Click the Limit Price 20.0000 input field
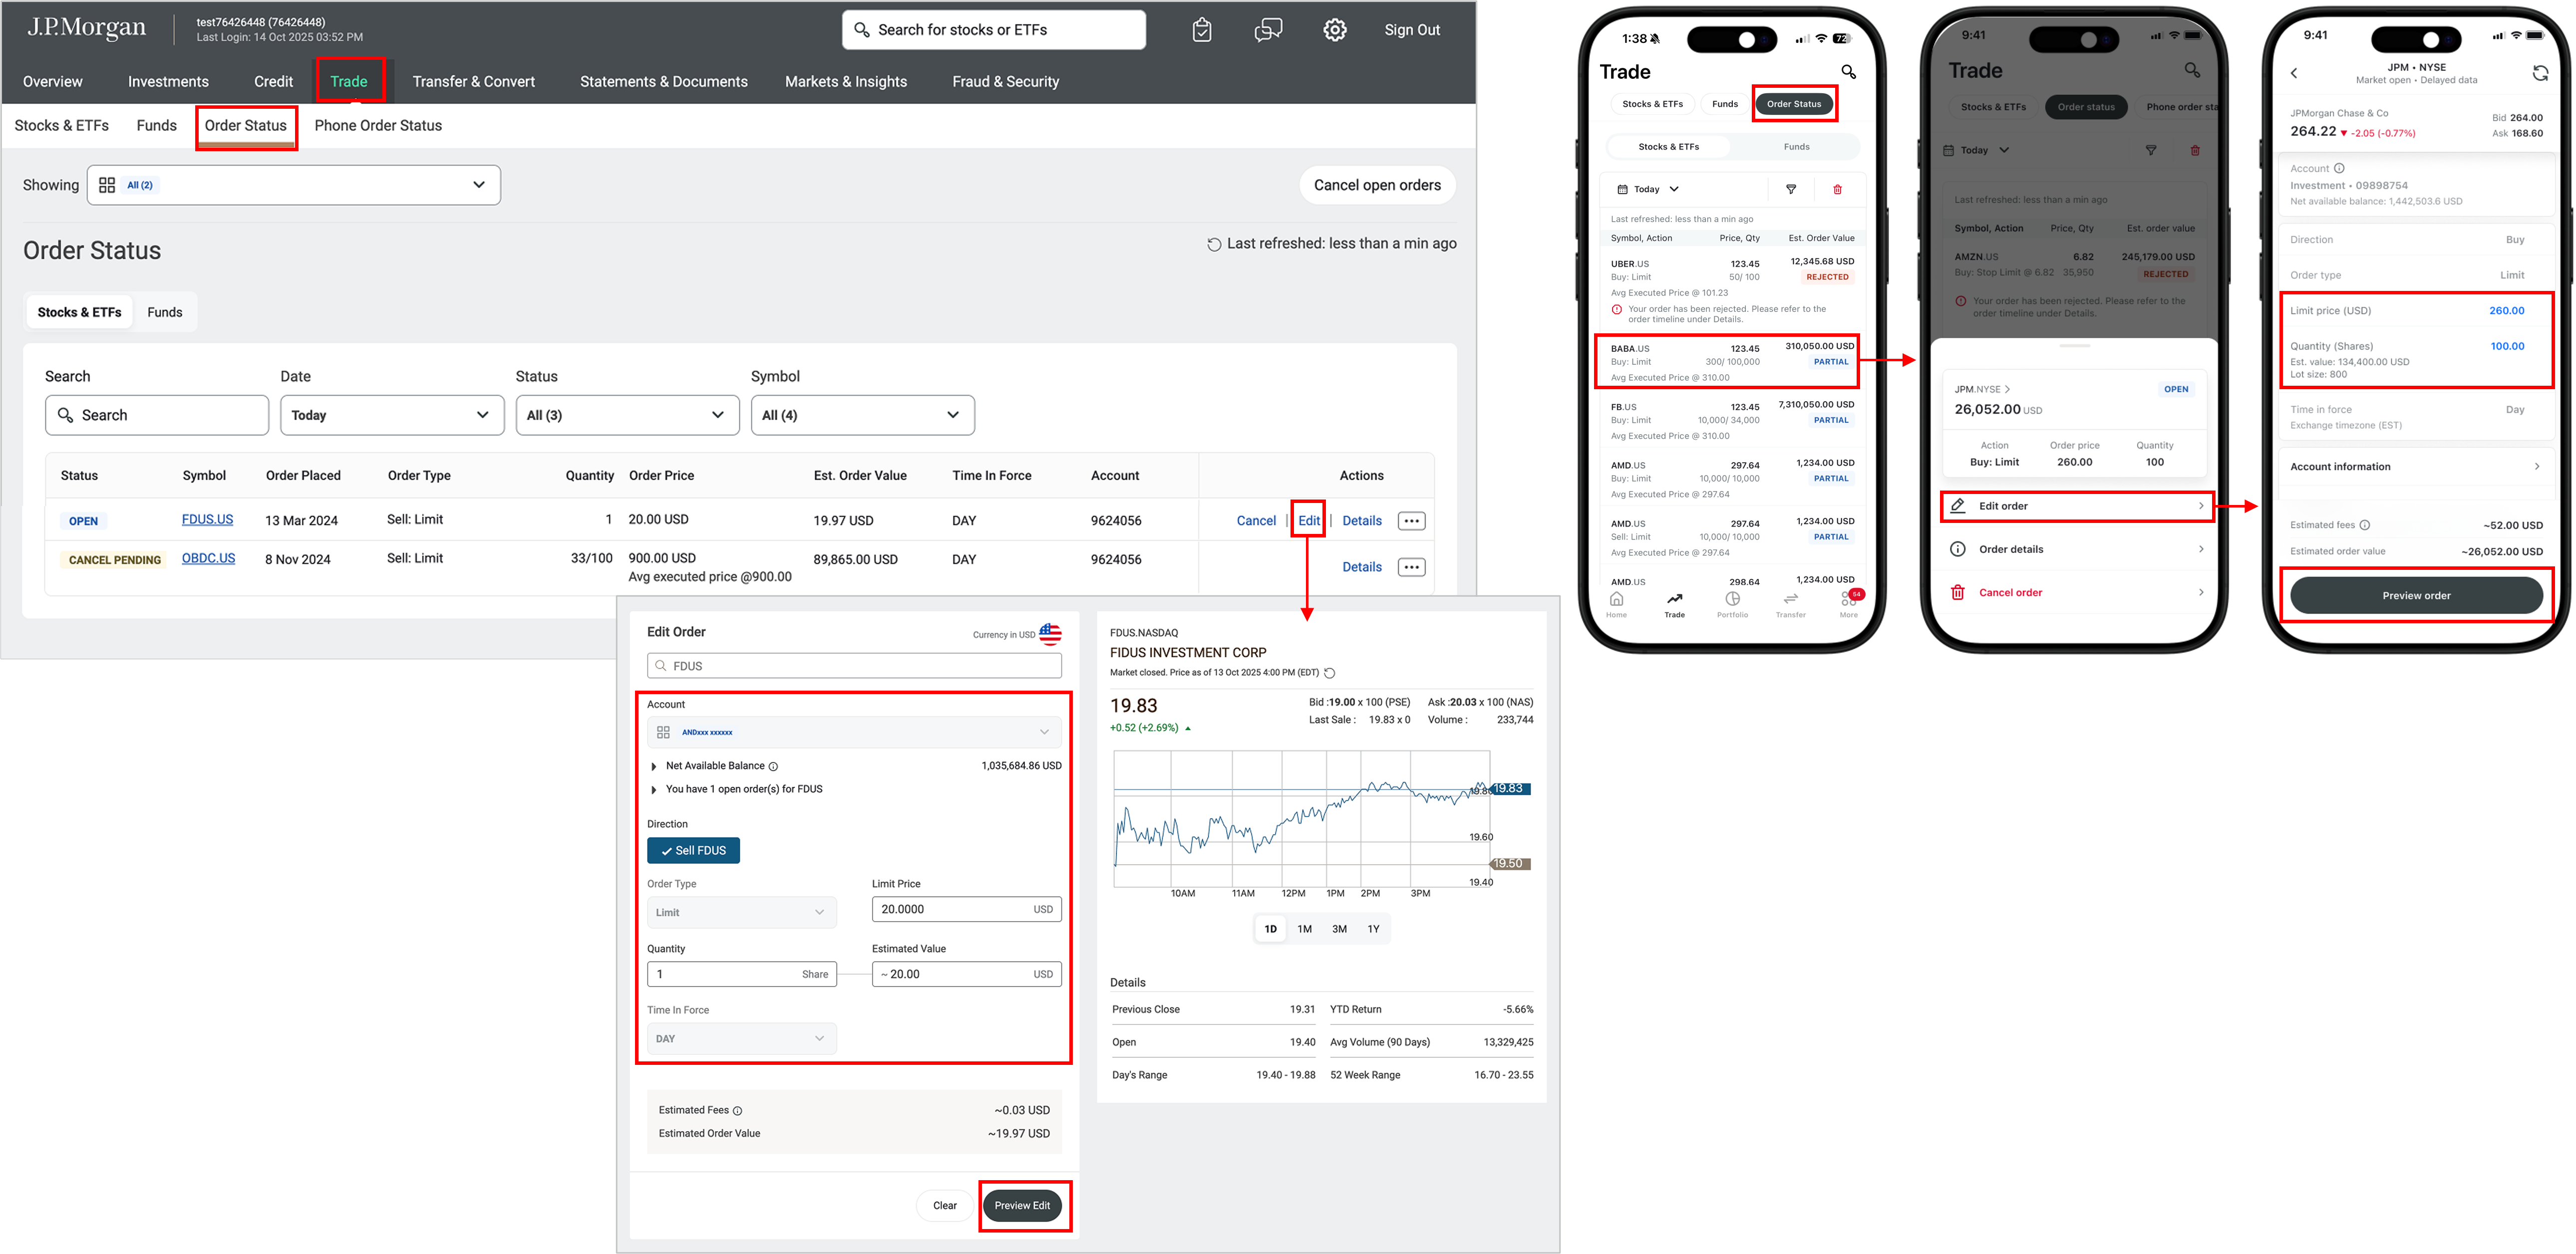The image size is (2576, 1254). [950, 909]
